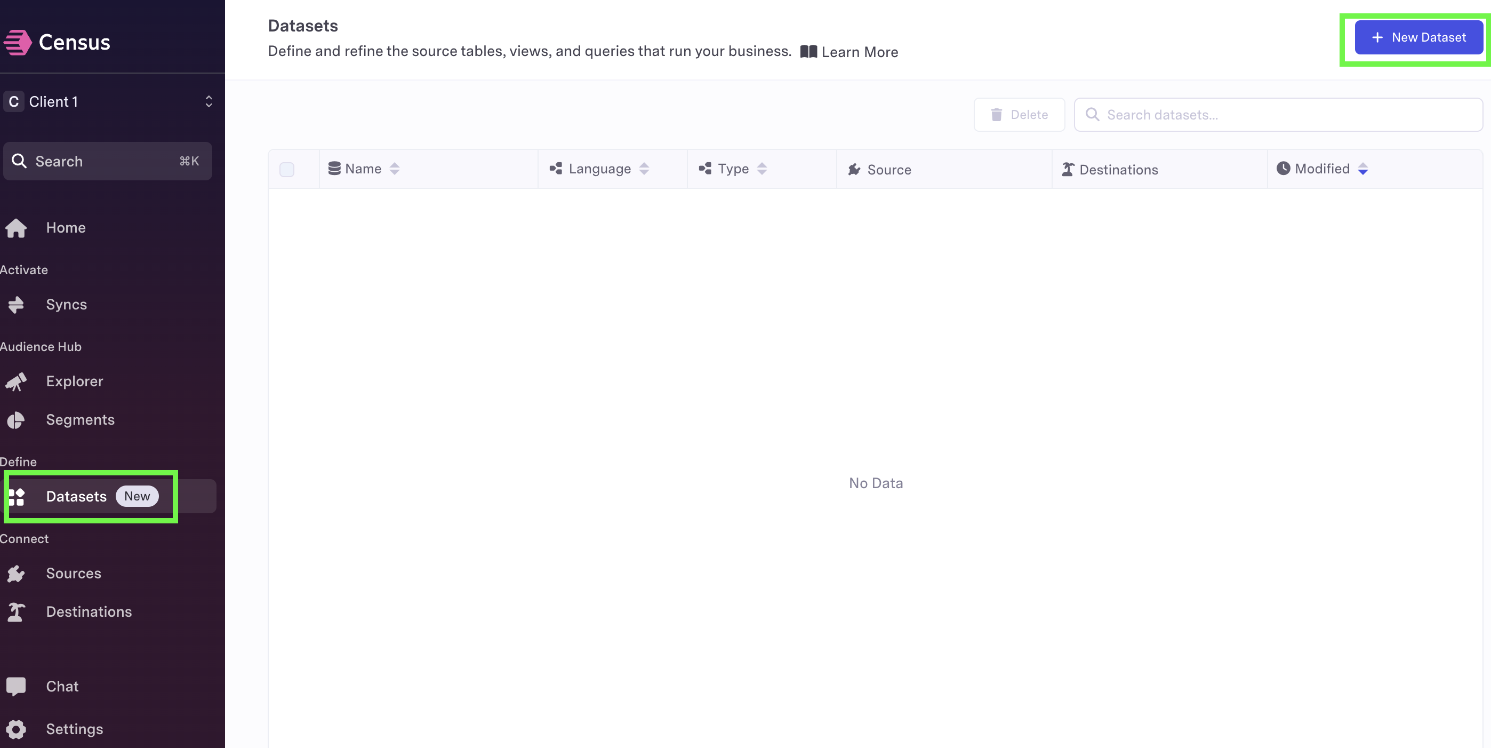1491x748 pixels.
Task: Focus the Search datasets input
Action: click(x=1278, y=115)
